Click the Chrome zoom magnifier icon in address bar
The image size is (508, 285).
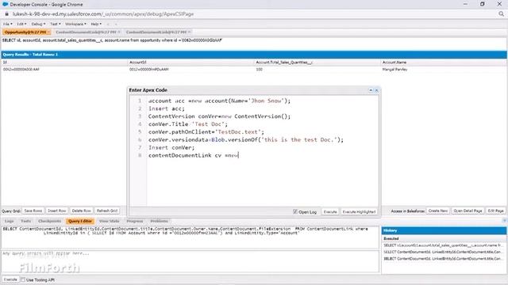coord(501,14)
